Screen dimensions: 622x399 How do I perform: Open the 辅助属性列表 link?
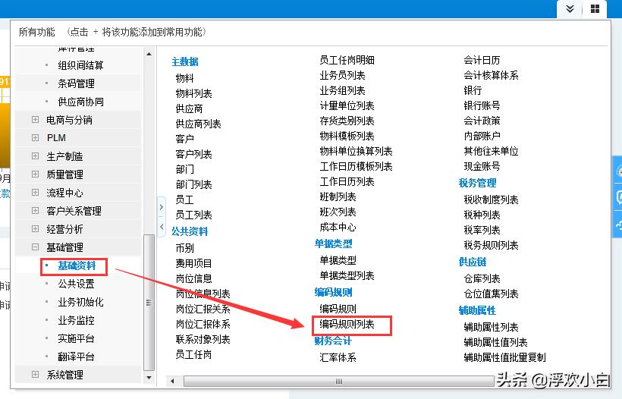click(491, 327)
